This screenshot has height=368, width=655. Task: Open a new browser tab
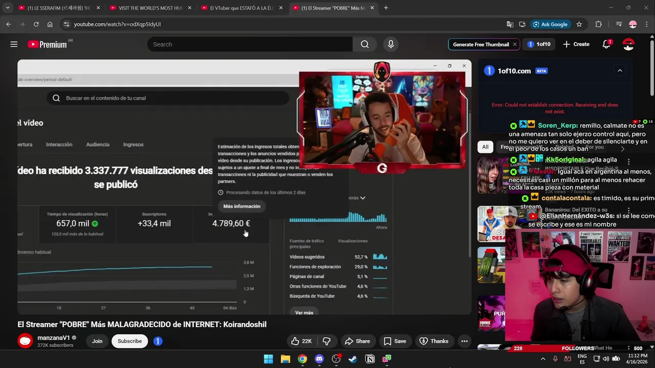pyautogui.click(x=386, y=8)
